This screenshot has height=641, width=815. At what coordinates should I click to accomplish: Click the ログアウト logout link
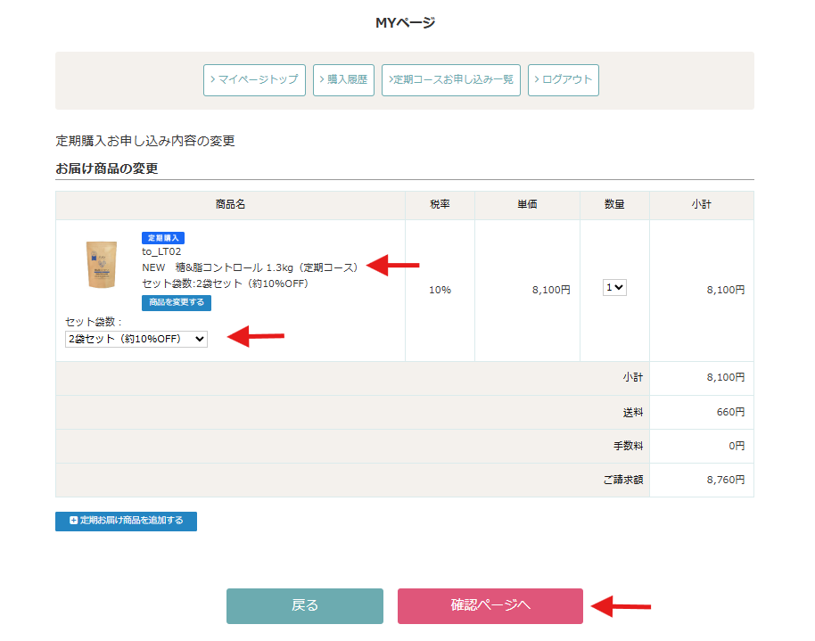pos(563,79)
